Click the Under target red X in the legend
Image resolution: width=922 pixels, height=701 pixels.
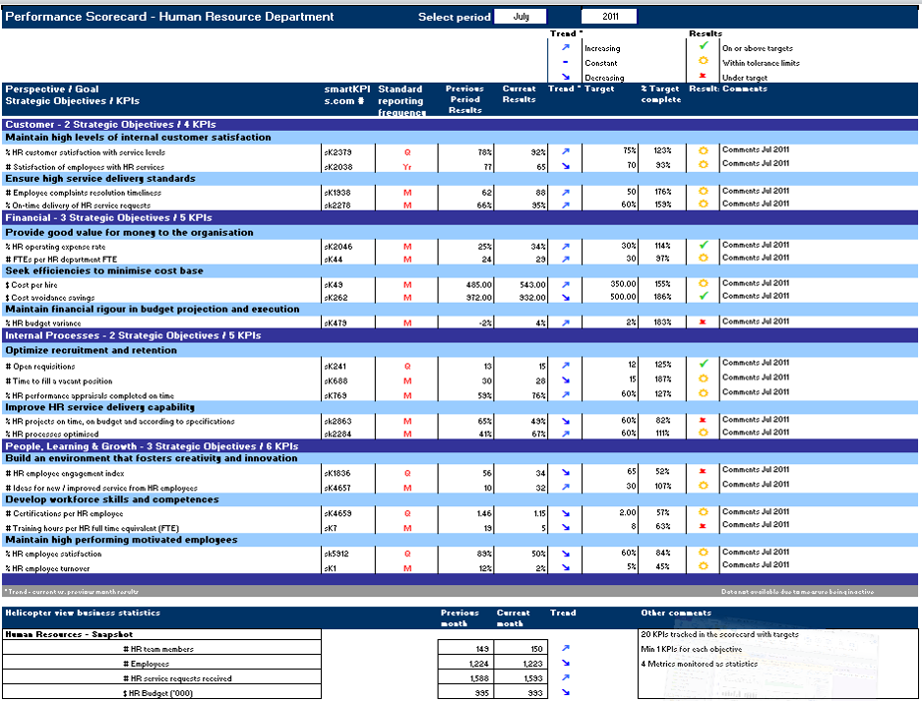coord(703,77)
